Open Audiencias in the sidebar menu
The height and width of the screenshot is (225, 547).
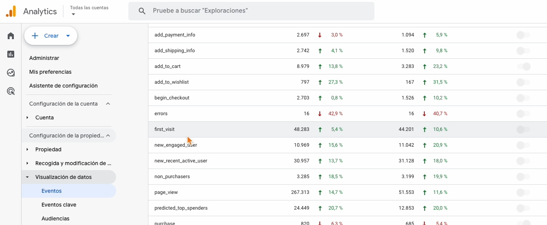point(55,218)
